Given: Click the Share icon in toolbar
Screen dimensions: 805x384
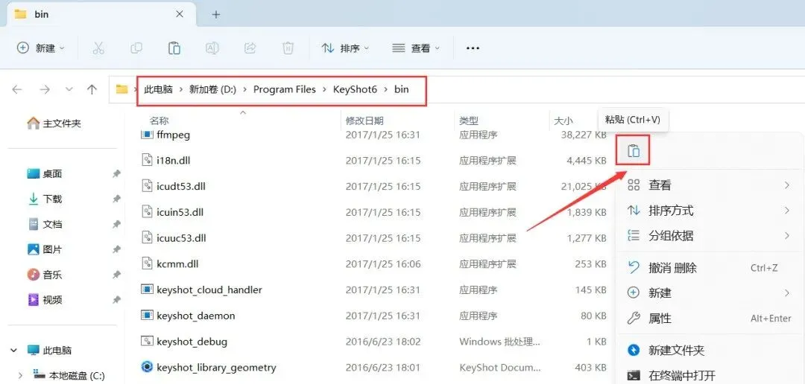Looking at the screenshot, I should coord(250,48).
